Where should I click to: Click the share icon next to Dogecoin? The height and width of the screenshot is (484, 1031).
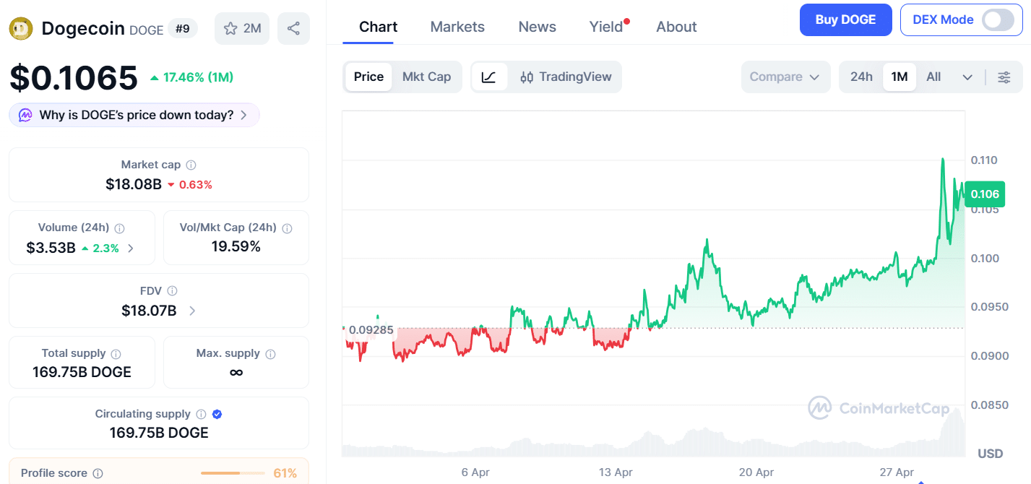(x=293, y=29)
